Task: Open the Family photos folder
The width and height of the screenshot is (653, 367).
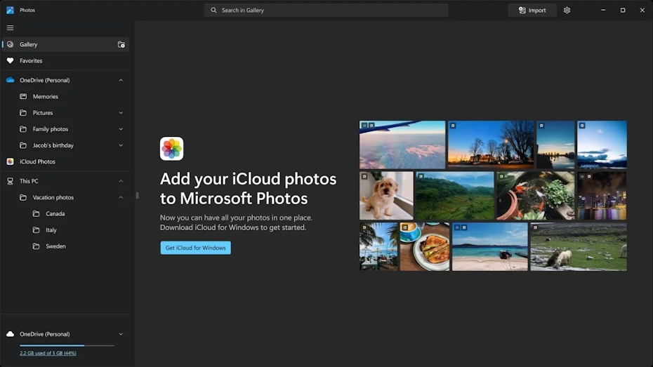Action: click(65, 129)
